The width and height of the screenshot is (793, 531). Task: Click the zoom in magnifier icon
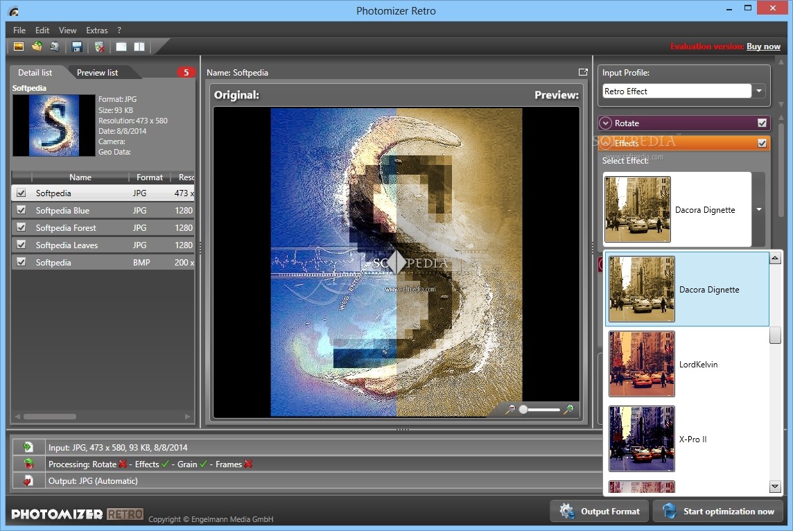pyautogui.click(x=568, y=409)
